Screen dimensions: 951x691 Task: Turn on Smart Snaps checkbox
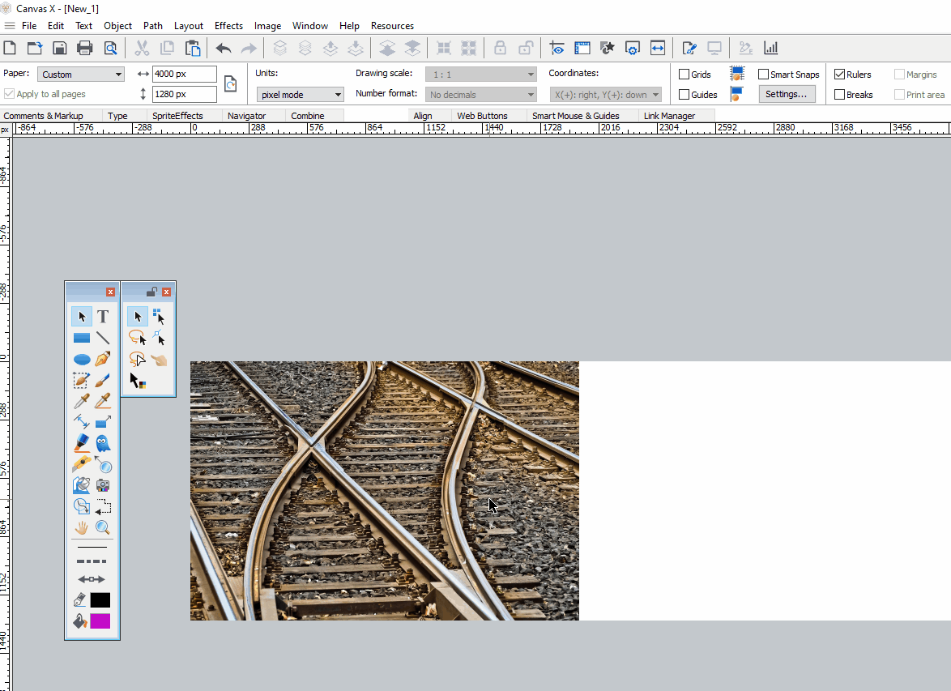(764, 75)
